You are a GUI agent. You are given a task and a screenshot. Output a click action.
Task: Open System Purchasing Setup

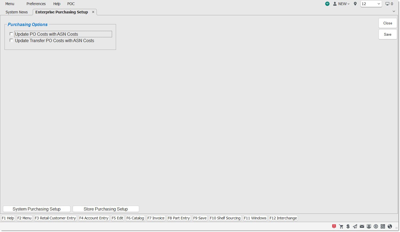point(37,209)
